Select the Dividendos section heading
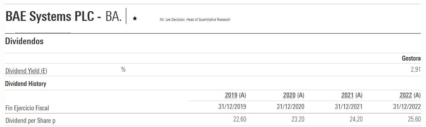Image resolution: width=426 pixels, height=127 pixels. [x=24, y=41]
